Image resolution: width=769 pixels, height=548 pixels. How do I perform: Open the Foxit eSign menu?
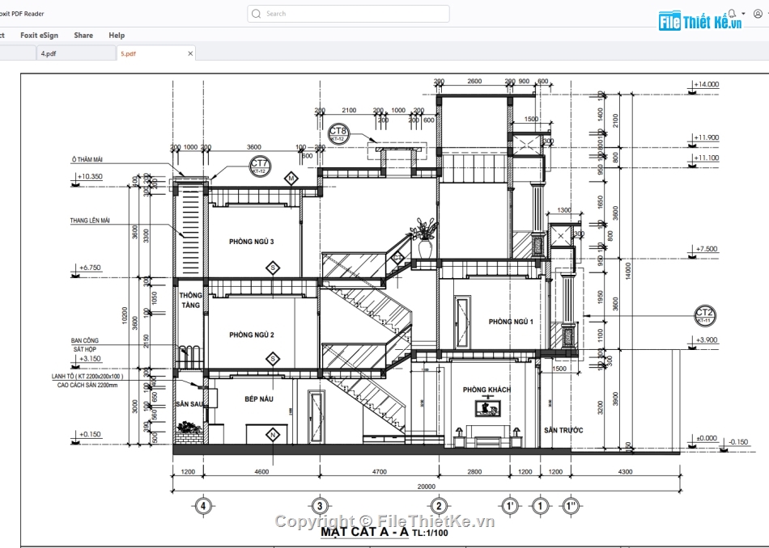coord(39,36)
